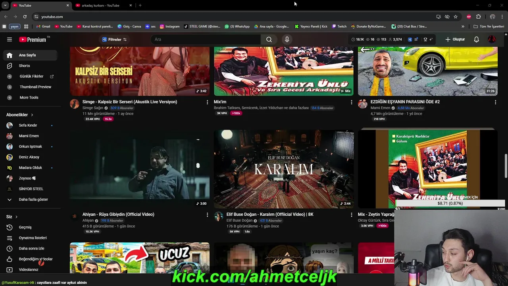The width and height of the screenshot is (508, 286).
Task: Open Mami Emen channel avatar beside video title
Action: tap(362, 104)
